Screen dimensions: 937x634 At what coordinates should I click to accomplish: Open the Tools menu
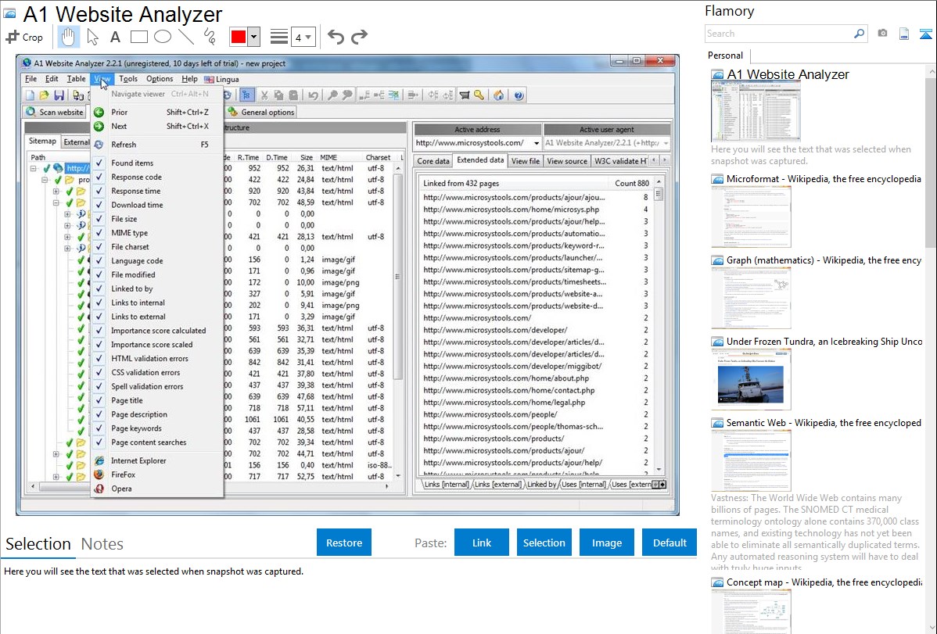coord(128,79)
